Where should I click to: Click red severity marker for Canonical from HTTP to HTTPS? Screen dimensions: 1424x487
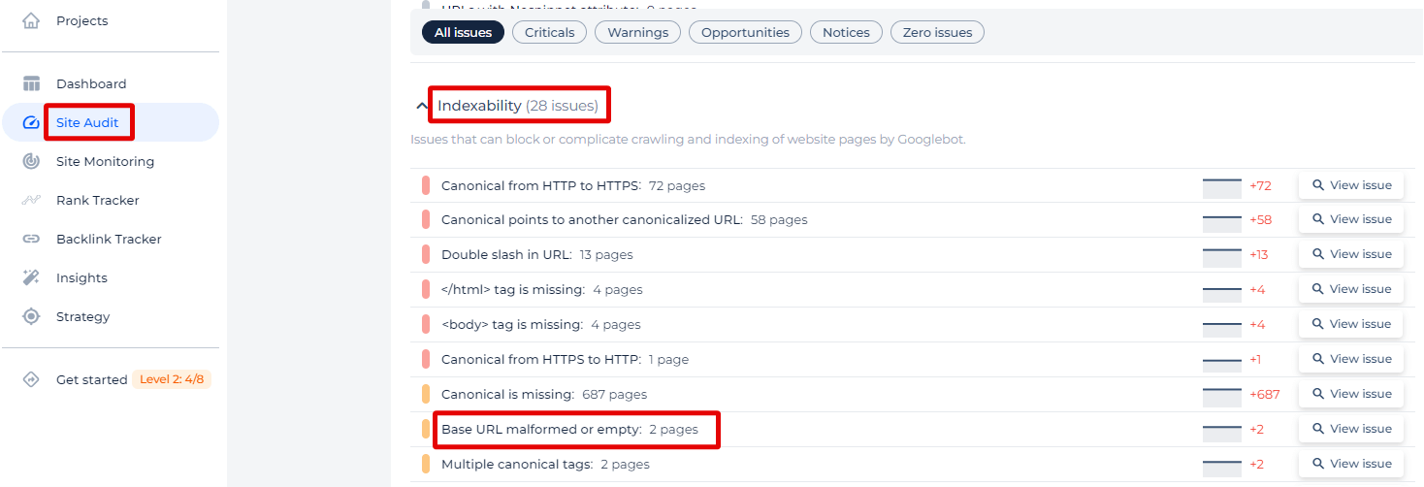[426, 185]
